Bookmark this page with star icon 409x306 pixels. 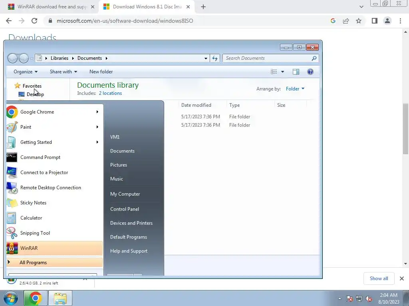[x=359, y=21]
